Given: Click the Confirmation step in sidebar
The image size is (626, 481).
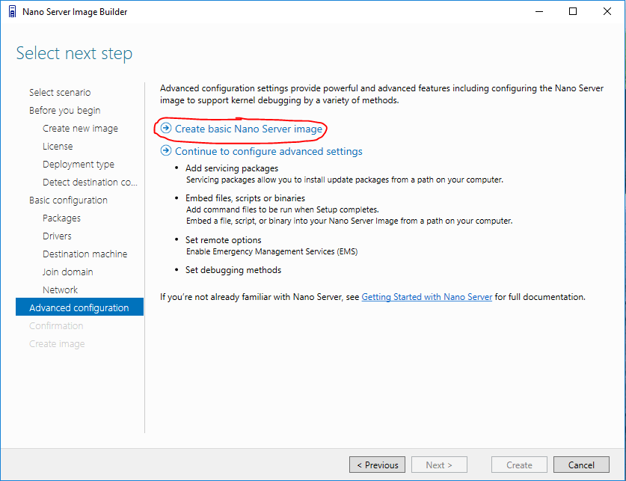Looking at the screenshot, I should tap(56, 326).
